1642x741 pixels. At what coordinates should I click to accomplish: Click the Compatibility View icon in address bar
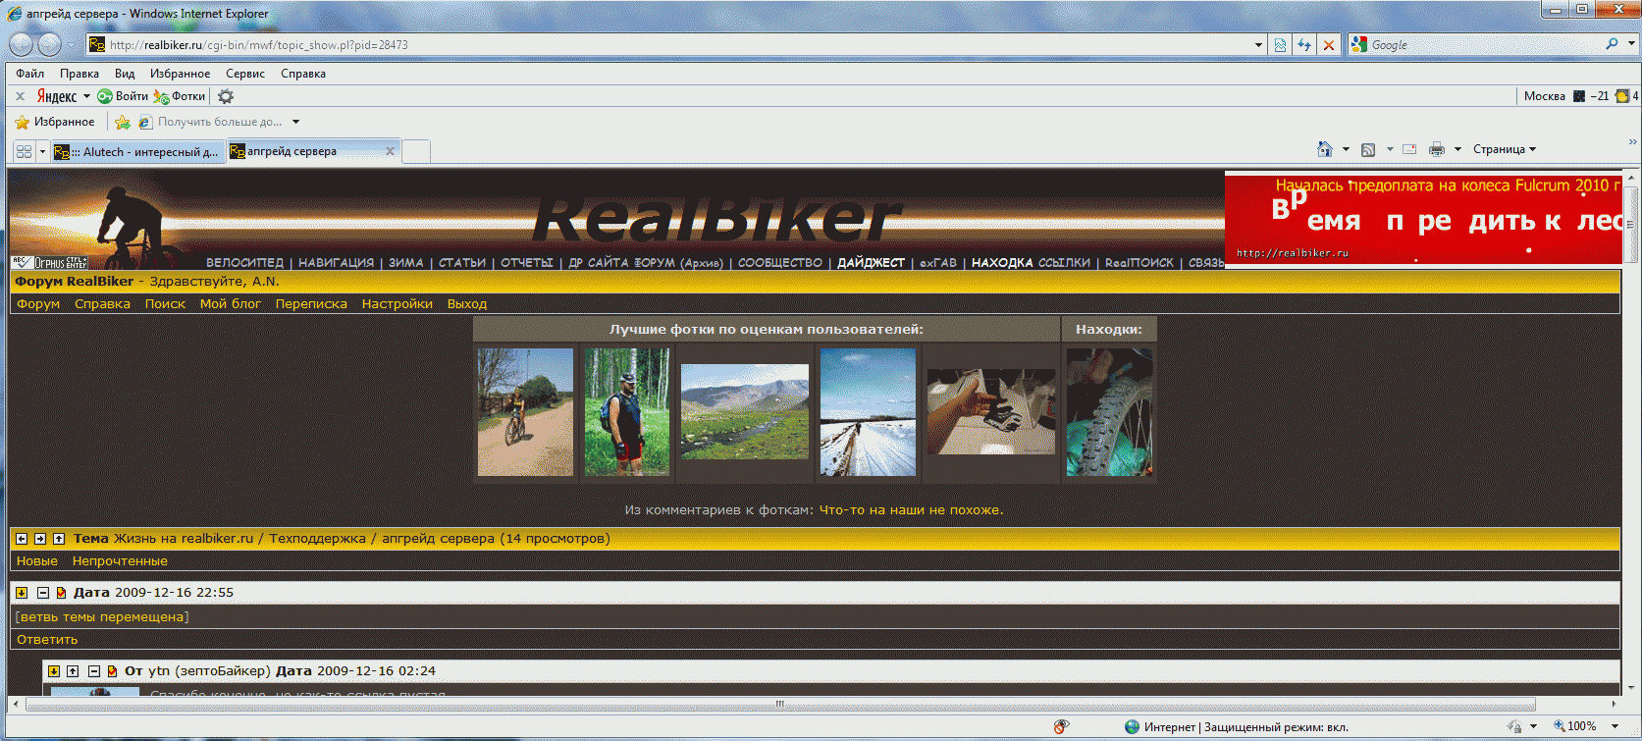[x=1280, y=45]
